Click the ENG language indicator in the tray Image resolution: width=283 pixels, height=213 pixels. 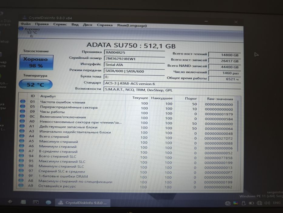[x=277, y=203]
